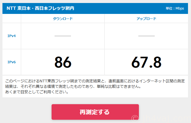Screen dimensions: 191x123
Task: Click the IPv6 row label
Action: coord(11,62)
